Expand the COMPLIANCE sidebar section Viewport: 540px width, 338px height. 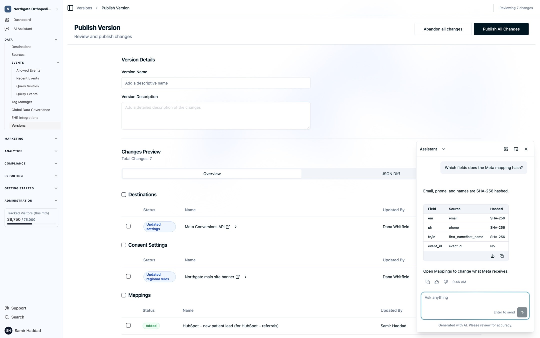(x=56, y=163)
